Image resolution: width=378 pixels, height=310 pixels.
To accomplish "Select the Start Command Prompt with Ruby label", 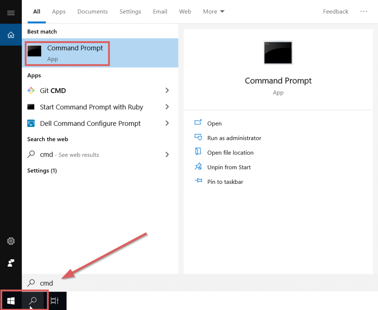I will pyautogui.click(x=91, y=107).
